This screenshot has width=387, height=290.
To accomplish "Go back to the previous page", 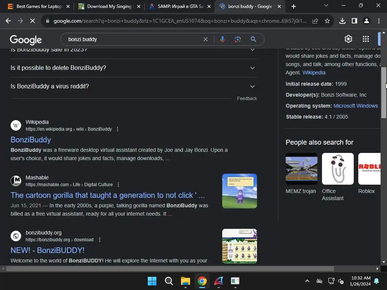I will tap(8, 21).
